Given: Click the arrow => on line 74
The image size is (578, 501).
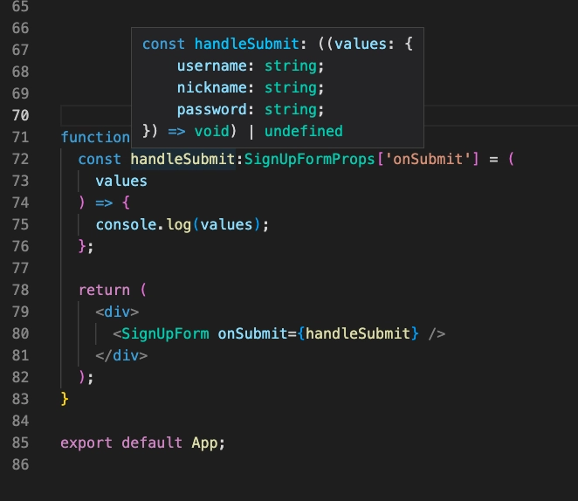Looking at the screenshot, I should [104, 203].
